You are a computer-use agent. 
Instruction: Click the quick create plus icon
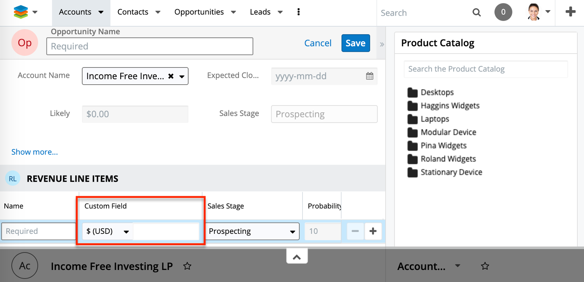pyautogui.click(x=570, y=12)
